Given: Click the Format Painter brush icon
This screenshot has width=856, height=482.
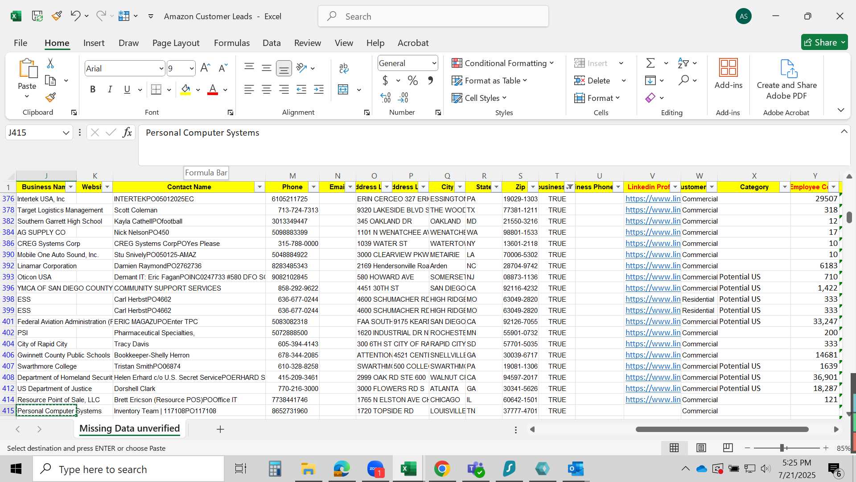Looking at the screenshot, I should pyautogui.click(x=50, y=97).
